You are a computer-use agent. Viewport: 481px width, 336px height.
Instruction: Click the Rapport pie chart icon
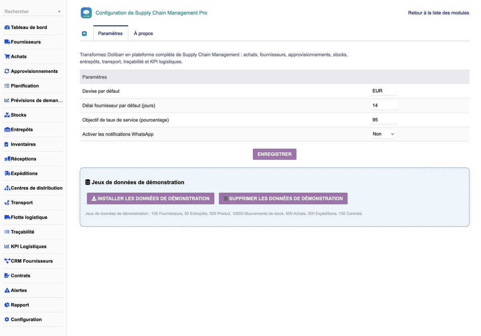(x=7, y=305)
